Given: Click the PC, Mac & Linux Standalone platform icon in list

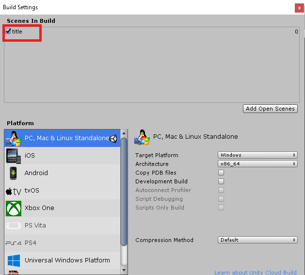Looking at the screenshot, I should click(x=14, y=138).
